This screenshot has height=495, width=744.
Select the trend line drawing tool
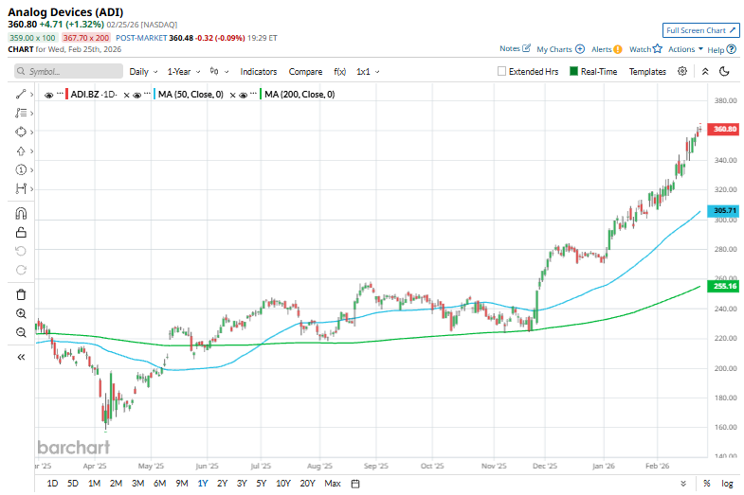(21, 94)
